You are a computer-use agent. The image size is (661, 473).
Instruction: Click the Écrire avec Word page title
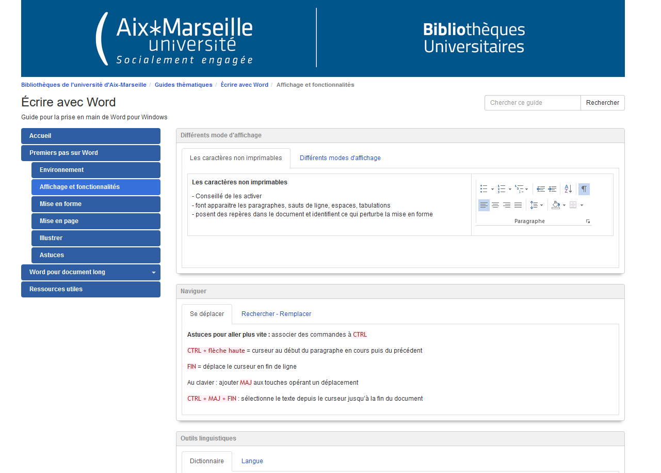[69, 102]
